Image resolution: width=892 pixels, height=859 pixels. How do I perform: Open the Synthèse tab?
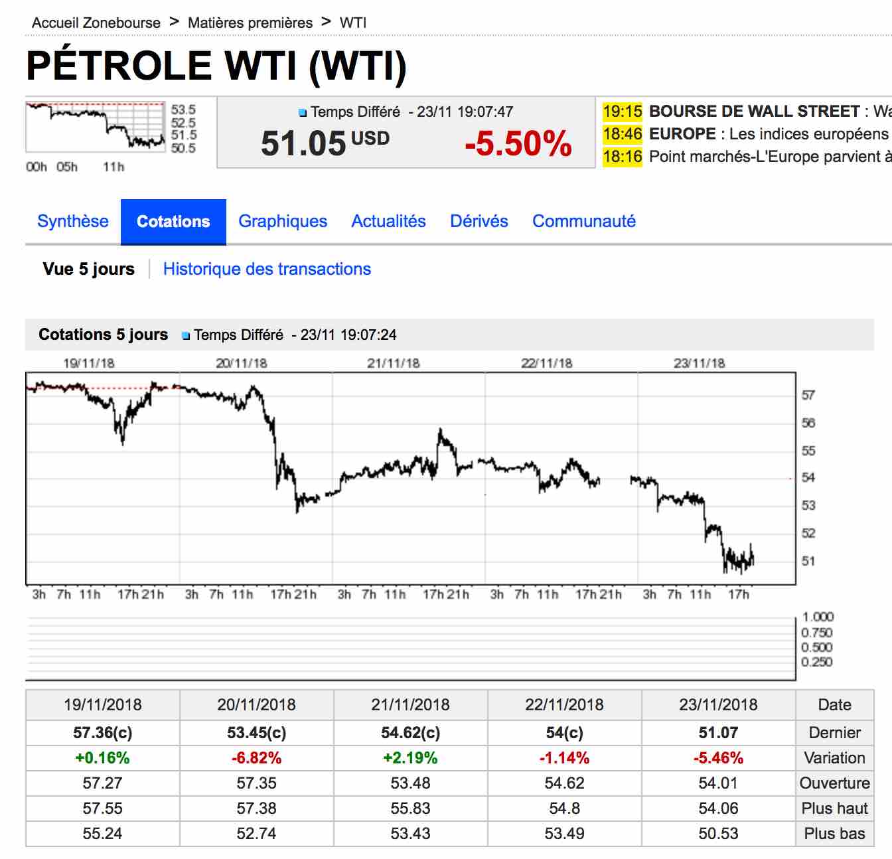pyautogui.click(x=73, y=221)
